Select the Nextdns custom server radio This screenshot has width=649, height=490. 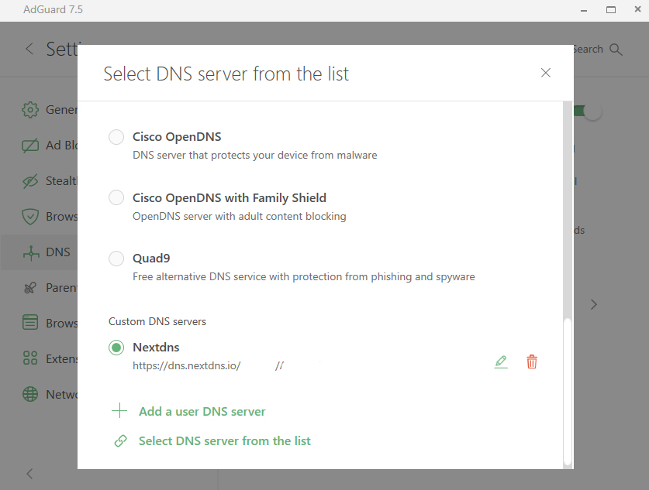(x=116, y=348)
